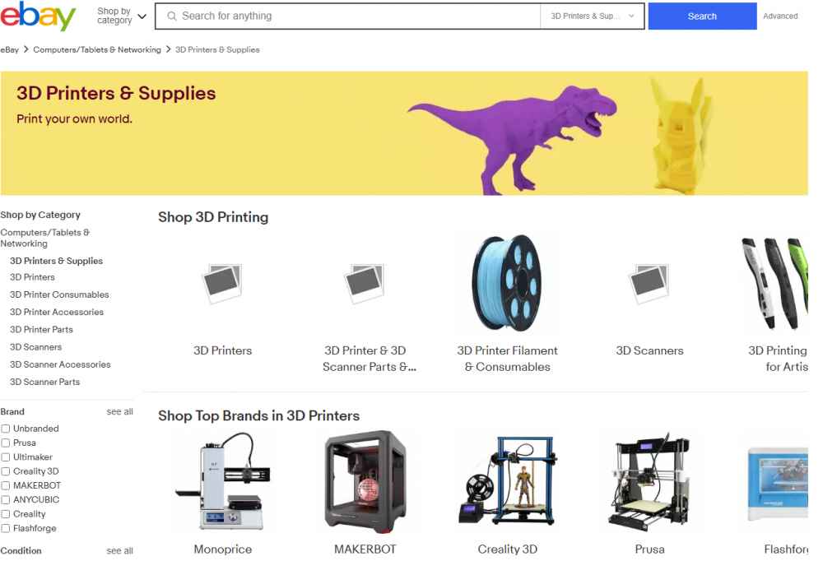Tick the Flashforge brand checkbox

coord(6,528)
